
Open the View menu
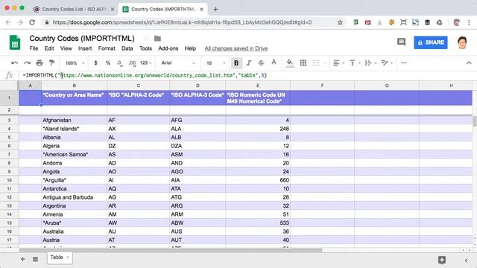[66, 48]
